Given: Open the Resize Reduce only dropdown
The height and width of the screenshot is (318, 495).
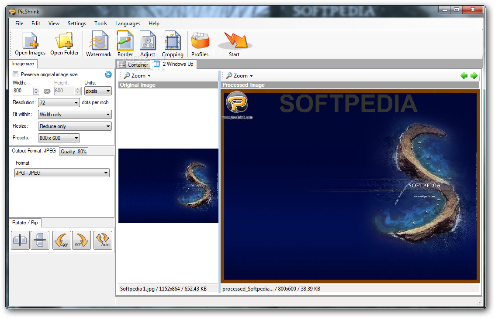Looking at the screenshot, I should pos(75,126).
